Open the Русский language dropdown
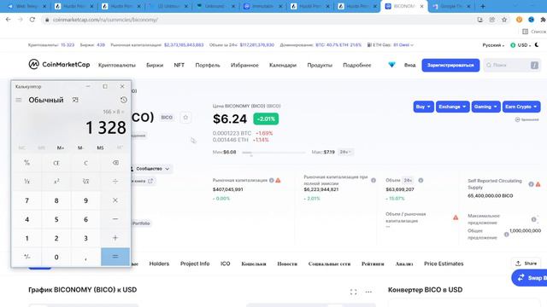Viewport: 547px width, 307px height. [x=493, y=45]
